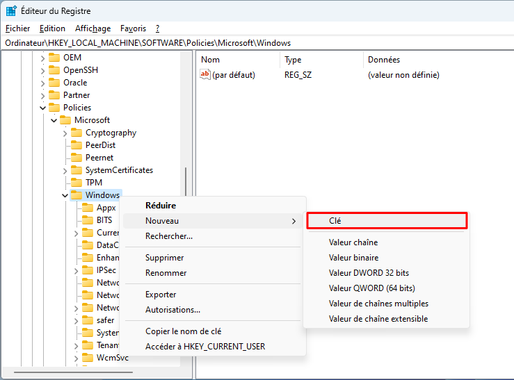Expand the OEM key
Image resolution: width=514 pixels, height=380 pixels.
coord(42,58)
